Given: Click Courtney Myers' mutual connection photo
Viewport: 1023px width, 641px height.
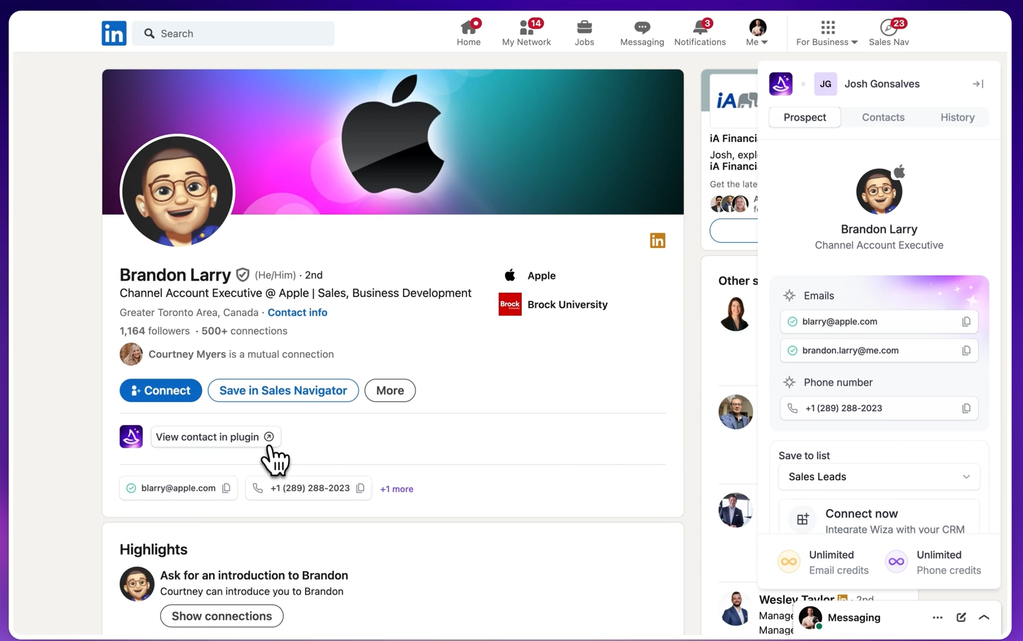Looking at the screenshot, I should tap(131, 354).
